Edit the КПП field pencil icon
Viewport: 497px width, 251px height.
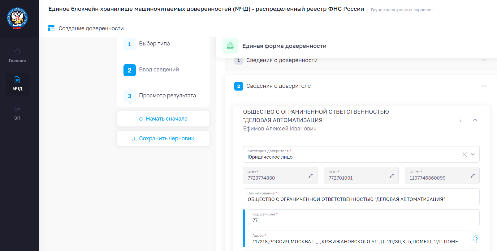point(391,176)
